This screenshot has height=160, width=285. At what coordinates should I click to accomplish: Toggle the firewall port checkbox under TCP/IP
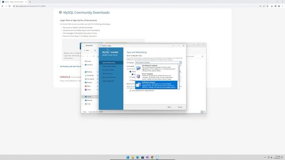click(133, 74)
